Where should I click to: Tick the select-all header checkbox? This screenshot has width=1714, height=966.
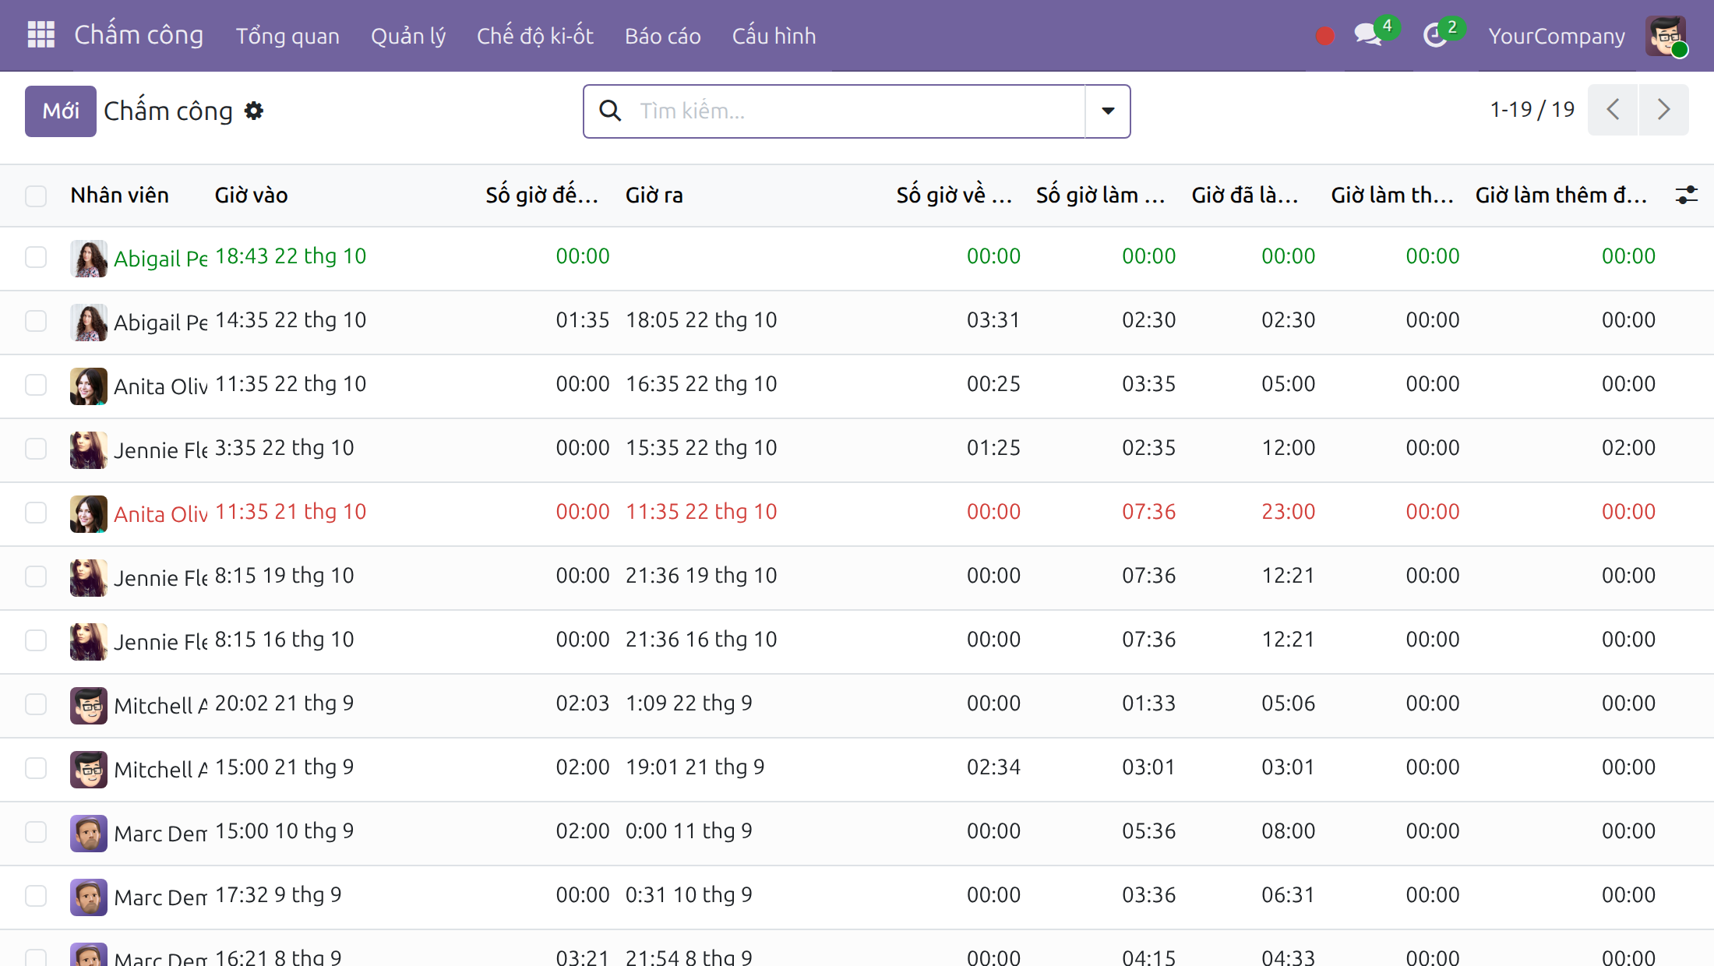point(36,196)
